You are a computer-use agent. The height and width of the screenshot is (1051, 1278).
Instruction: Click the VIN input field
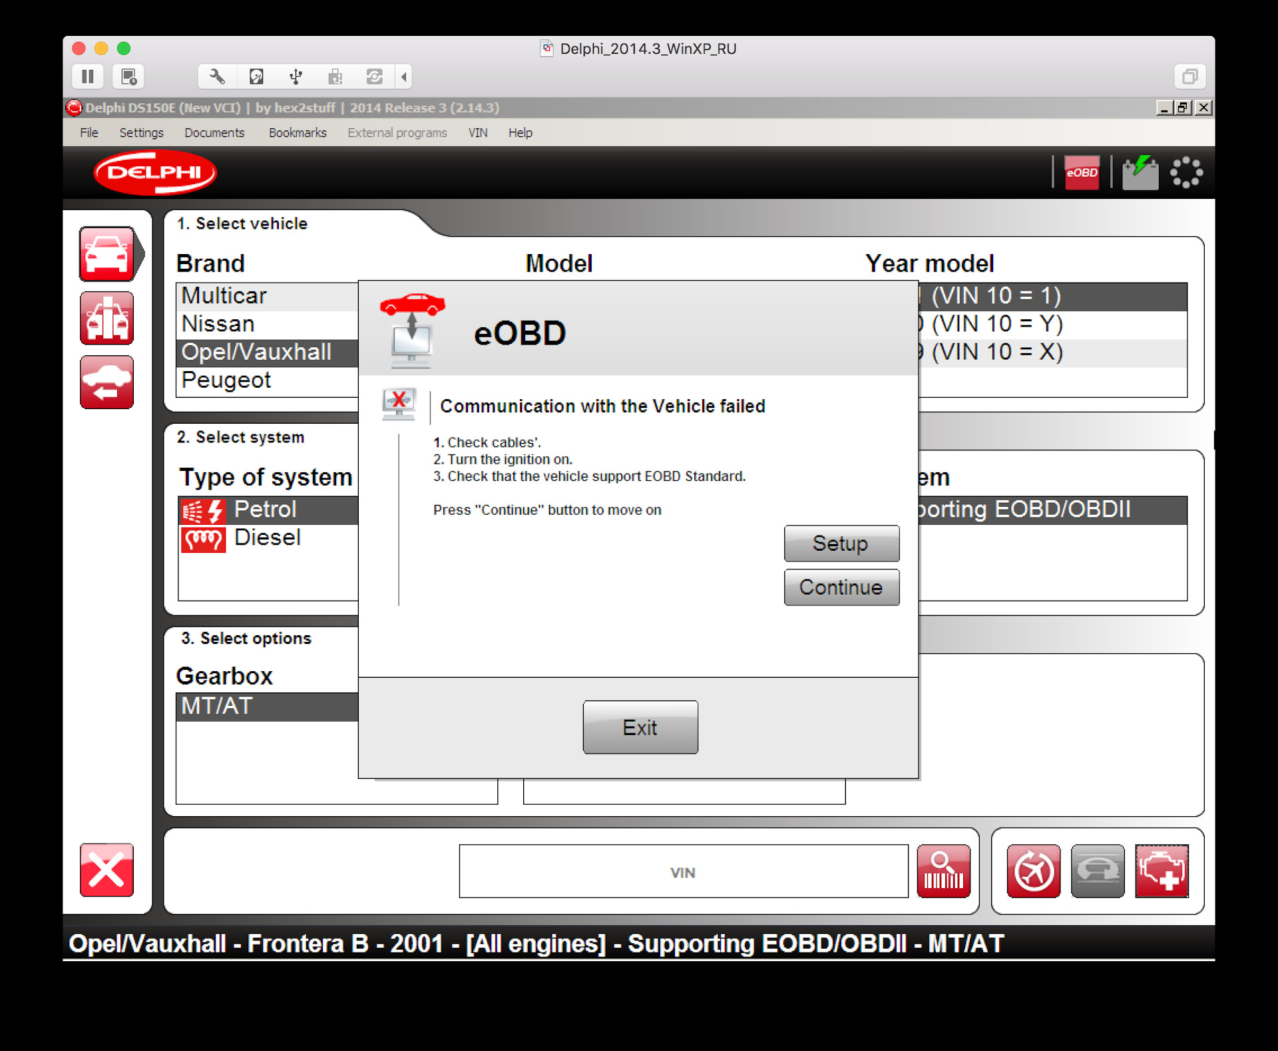pyautogui.click(x=683, y=871)
